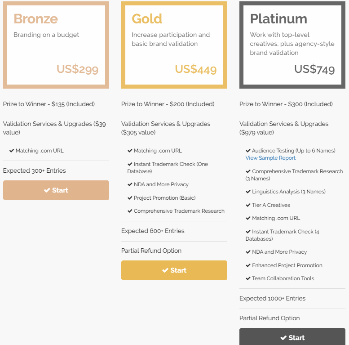Click the Gold Partial Refund Option text
The height and width of the screenshot is (345, 349).
(151, 251)
